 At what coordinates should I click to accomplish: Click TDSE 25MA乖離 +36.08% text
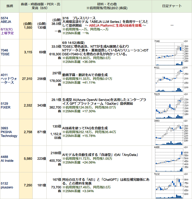79,62
